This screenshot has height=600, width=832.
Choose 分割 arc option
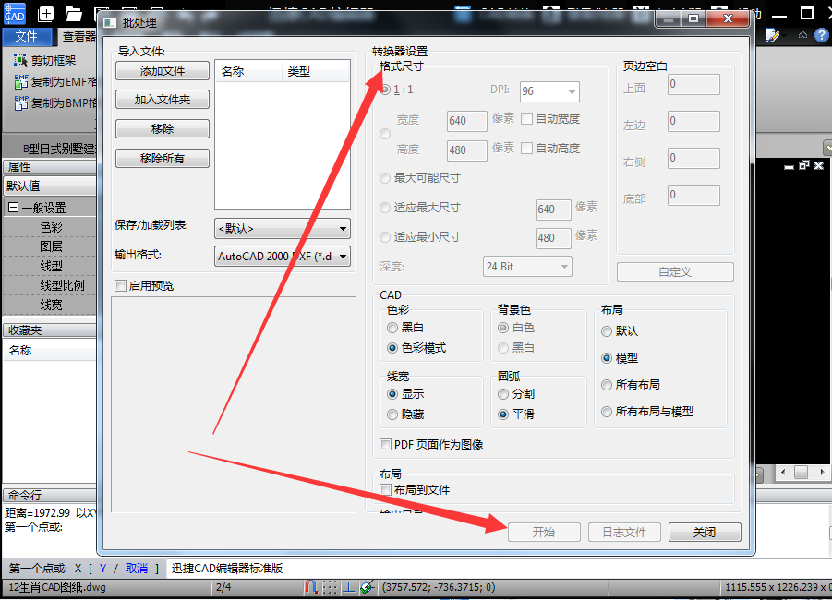503,393
